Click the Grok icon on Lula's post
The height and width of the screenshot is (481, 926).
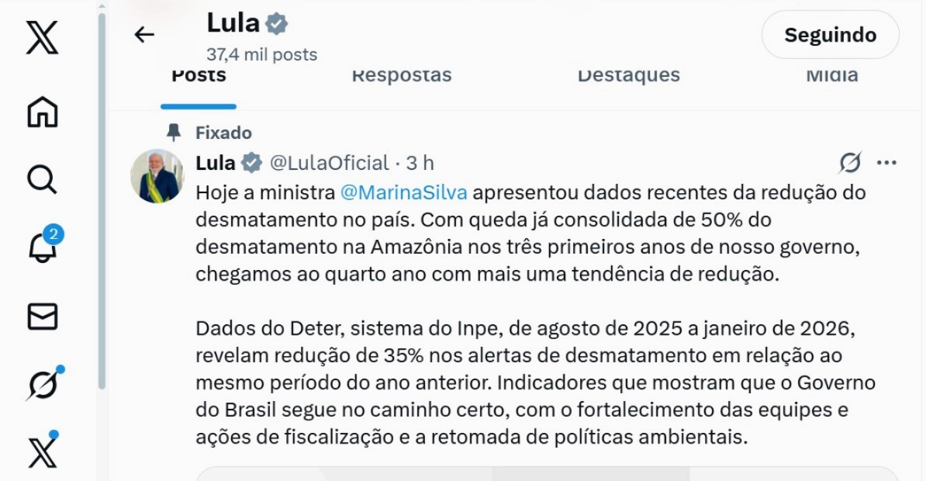(x=850, y=163)
